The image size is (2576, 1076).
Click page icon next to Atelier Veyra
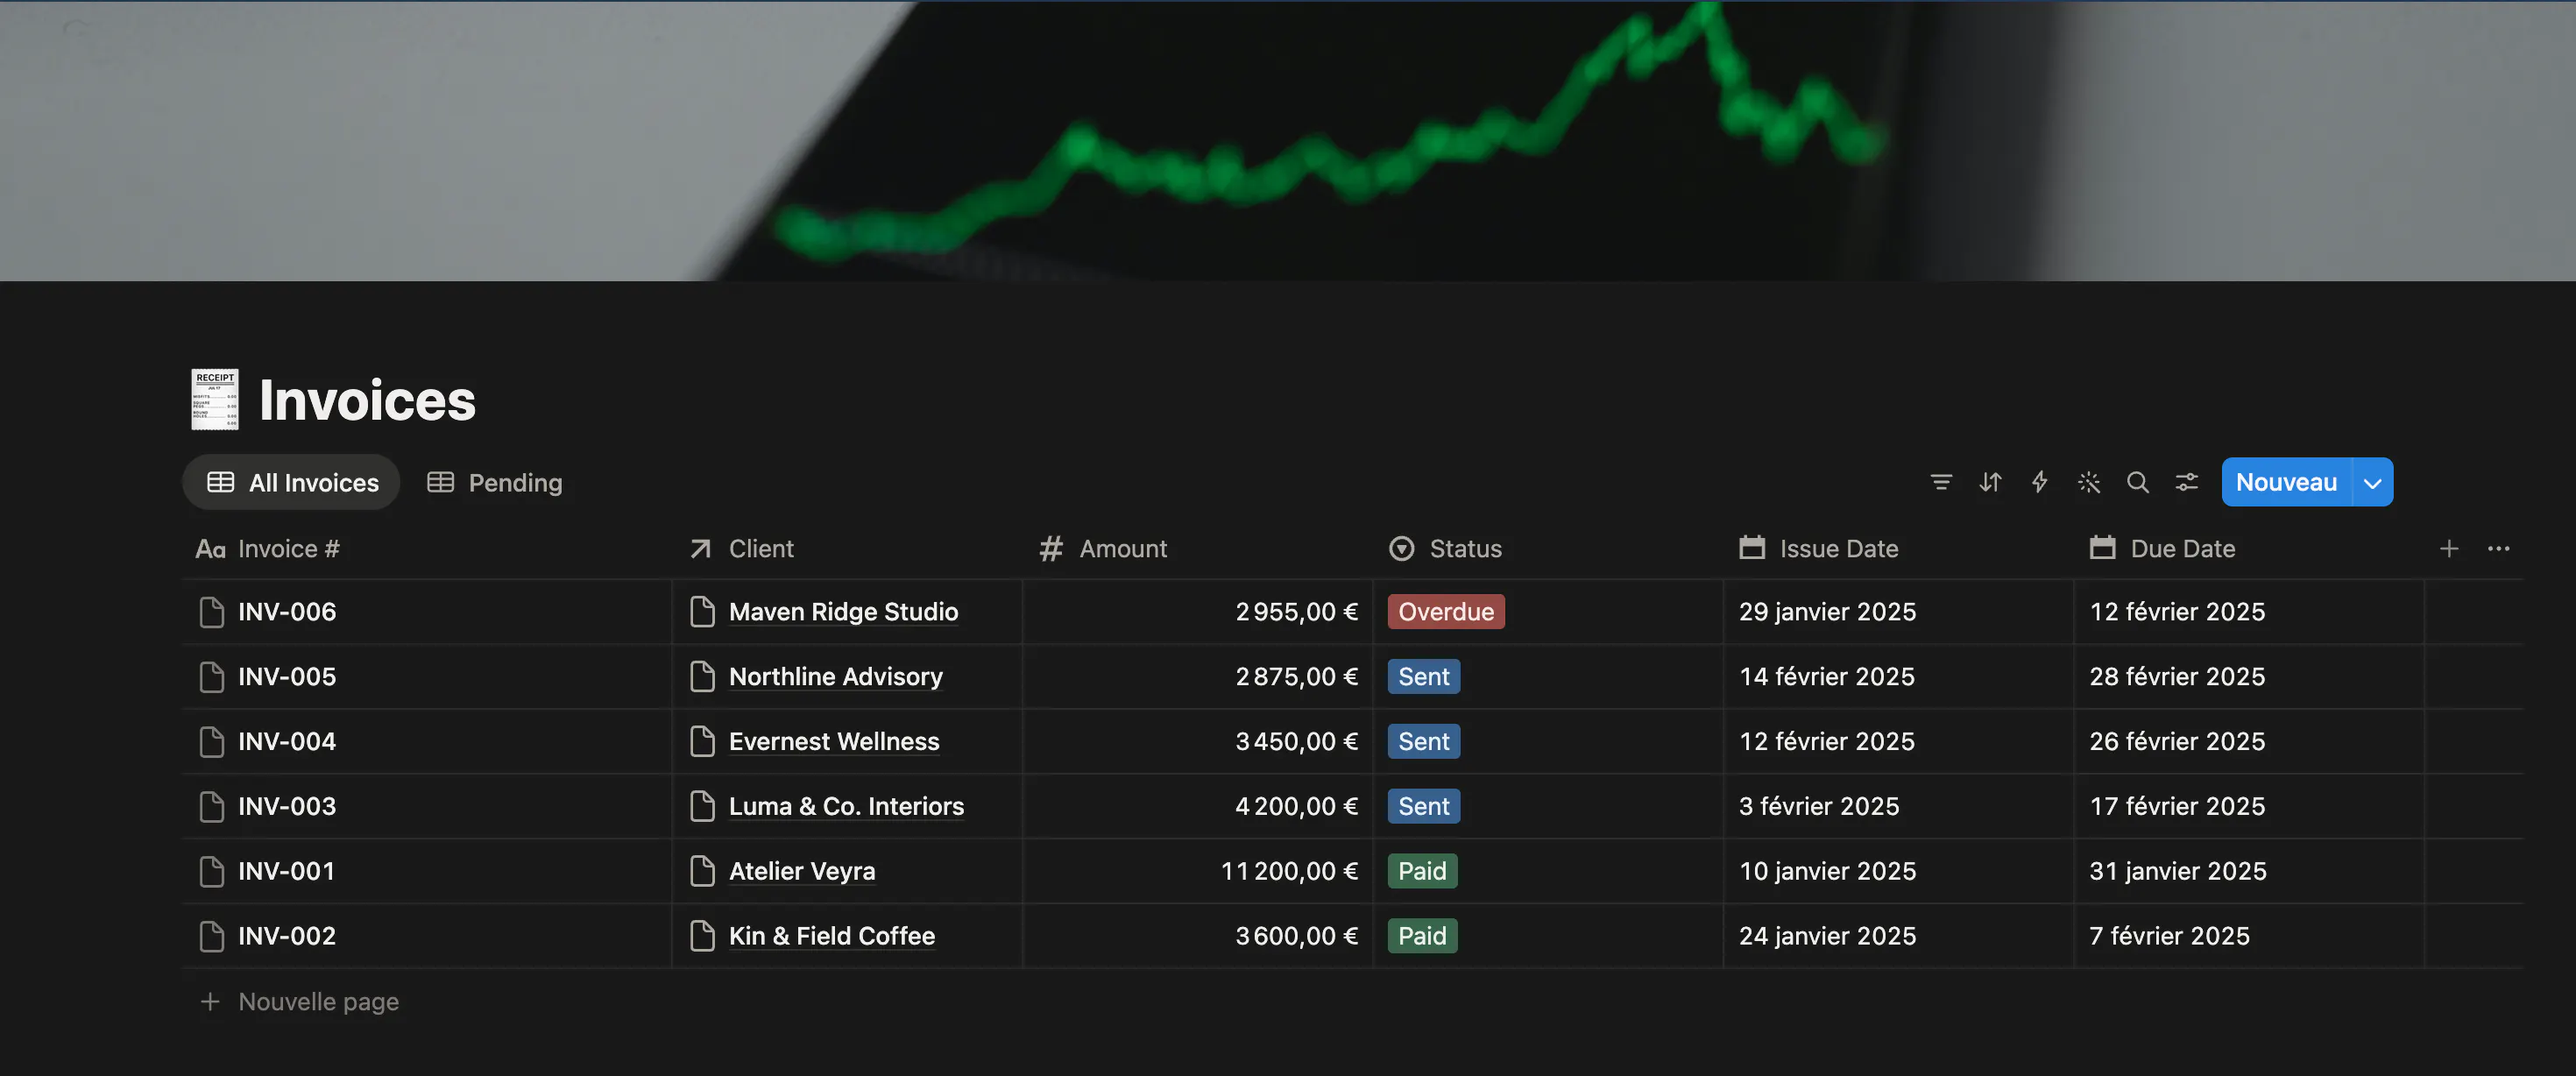(702, 871)
